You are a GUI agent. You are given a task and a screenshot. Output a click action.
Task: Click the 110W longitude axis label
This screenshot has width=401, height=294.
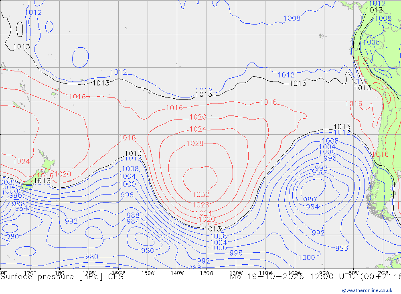(x=265, y=273)
